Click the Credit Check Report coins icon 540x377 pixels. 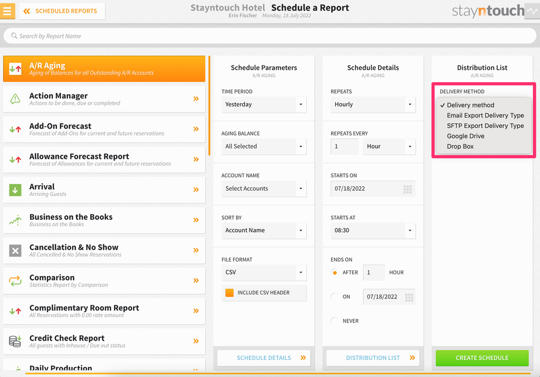point(15,341)
